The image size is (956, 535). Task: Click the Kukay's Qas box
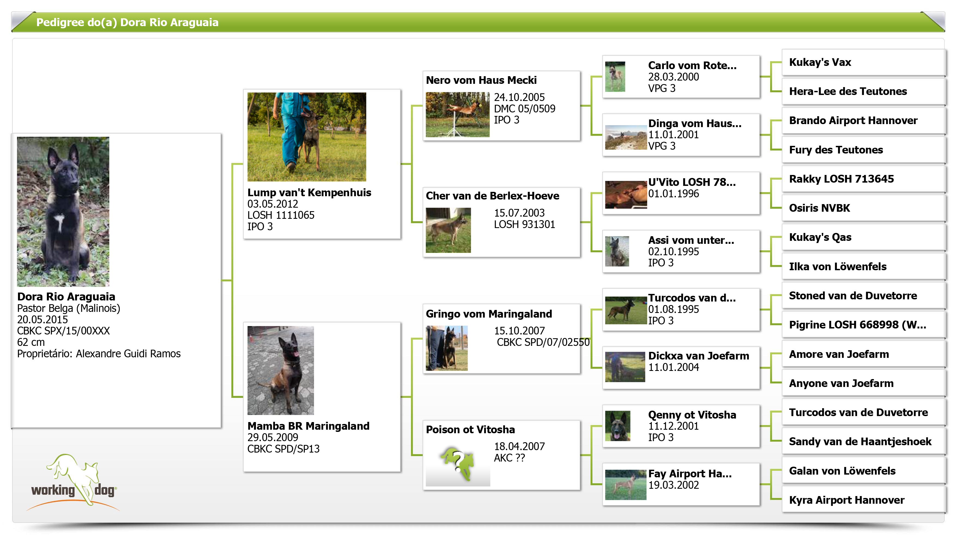pos(863,237)
